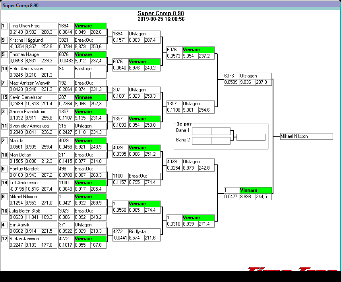341x282 pixels.
Task: Click Tina Olsen Frog's name field
Action: coord(33,26)
